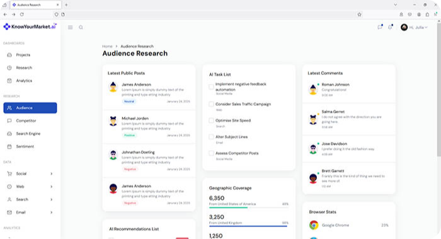Open Michael Jorden's public post
The image size is (441, 239).
pos(149,127)
